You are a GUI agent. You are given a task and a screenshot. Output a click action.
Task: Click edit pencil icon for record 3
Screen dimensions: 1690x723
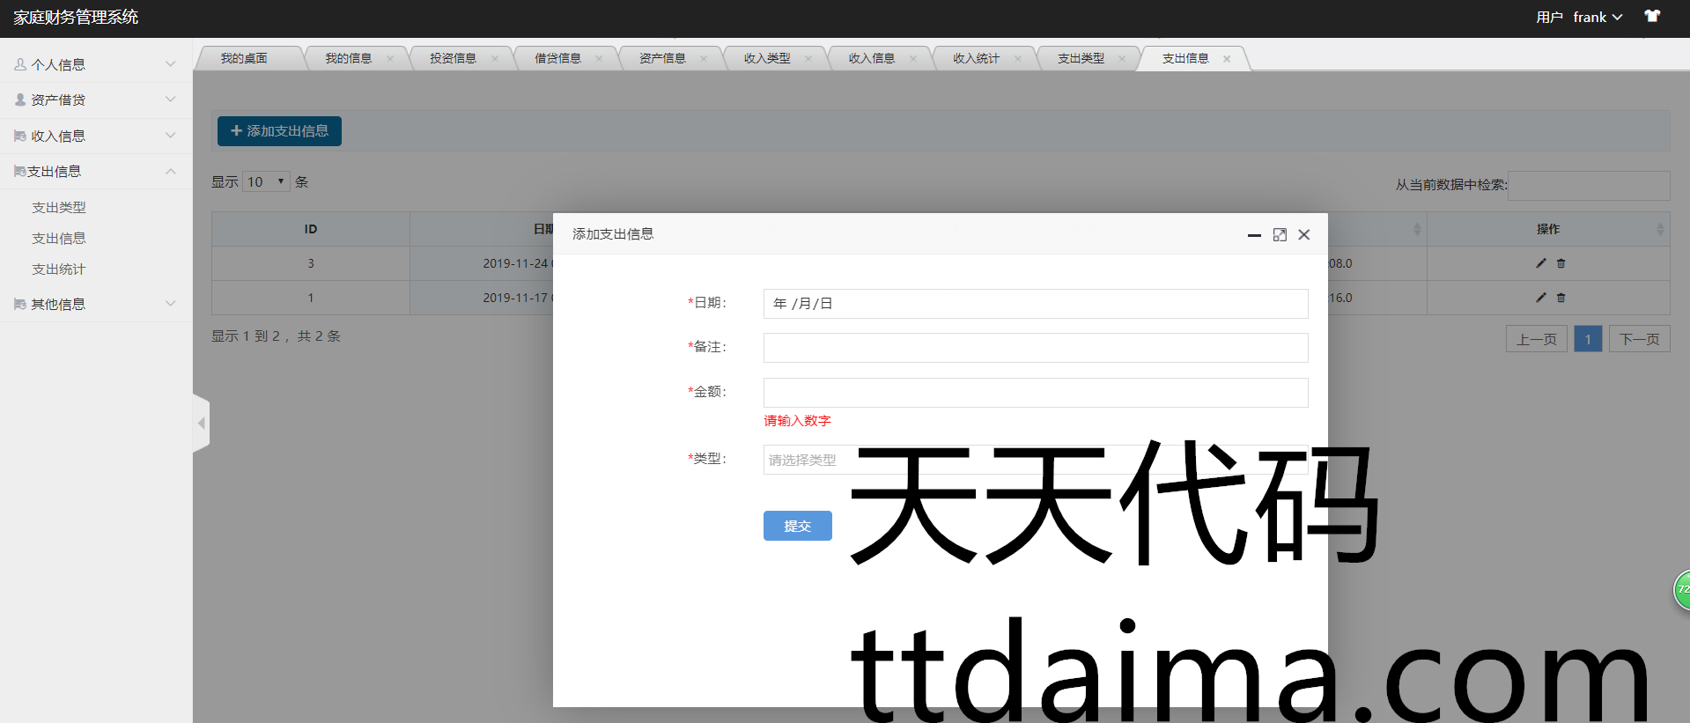tap(1540, 263)
